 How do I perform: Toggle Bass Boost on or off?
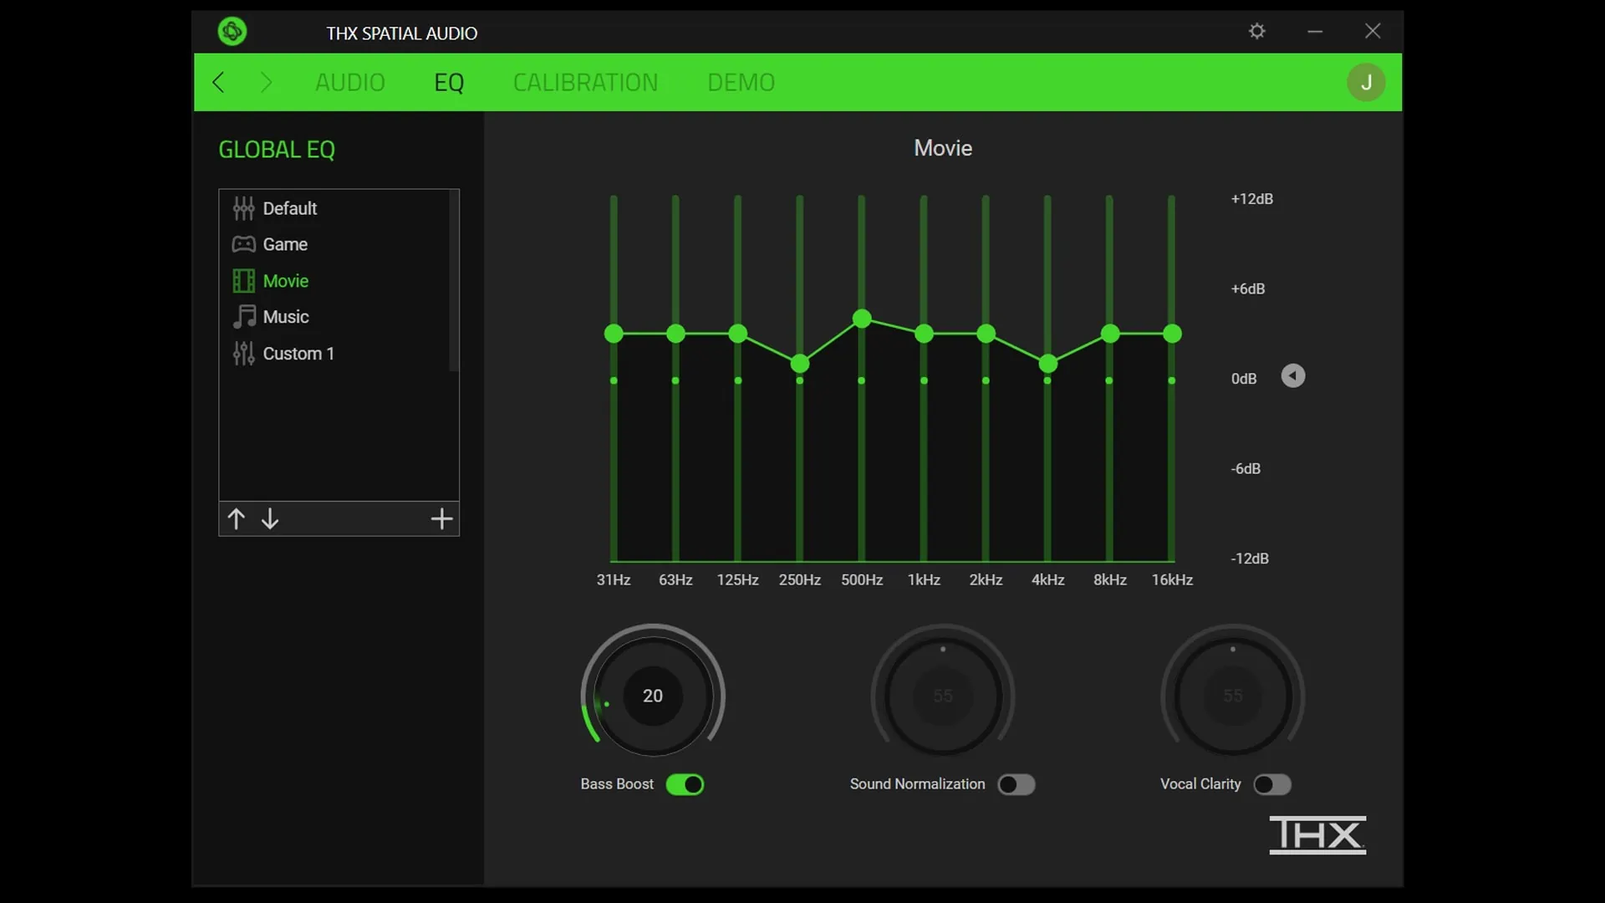[x=685, y=784]
